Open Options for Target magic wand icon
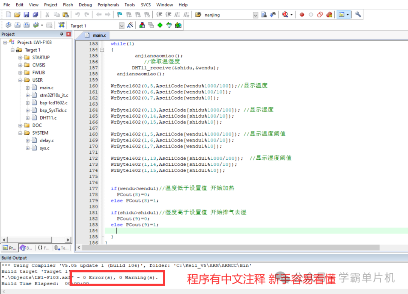This screenshot has height=294, width=408. pyautogui.click(x=130, y=25)
